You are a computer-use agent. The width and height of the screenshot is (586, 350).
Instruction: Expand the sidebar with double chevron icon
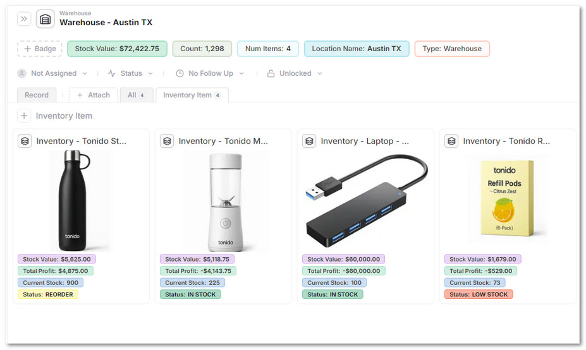(24, 19)
